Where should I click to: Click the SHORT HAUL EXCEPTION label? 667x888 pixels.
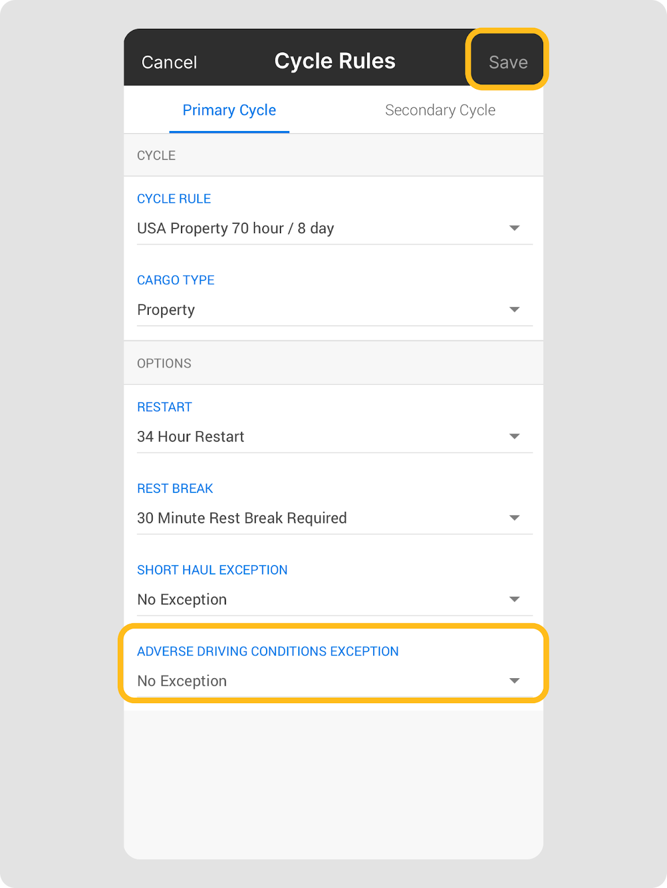coord(212,570)
